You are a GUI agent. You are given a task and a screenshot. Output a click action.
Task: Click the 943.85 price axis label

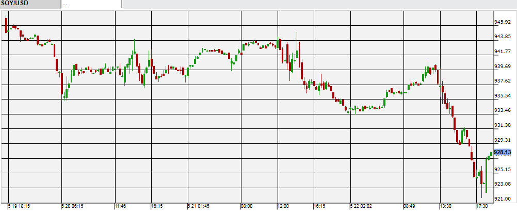coord(503,37)
